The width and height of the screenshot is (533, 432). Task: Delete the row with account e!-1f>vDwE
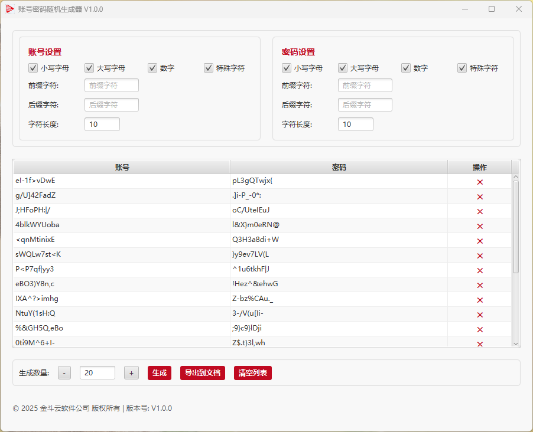[480, 182]
